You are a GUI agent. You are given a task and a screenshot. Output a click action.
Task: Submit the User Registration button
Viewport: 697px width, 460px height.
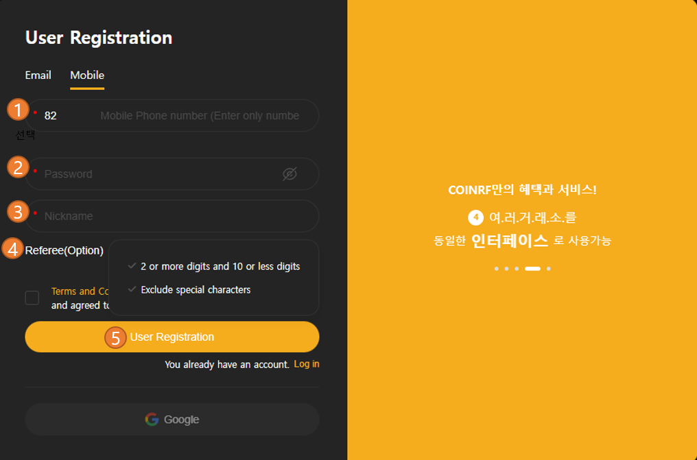172,337
